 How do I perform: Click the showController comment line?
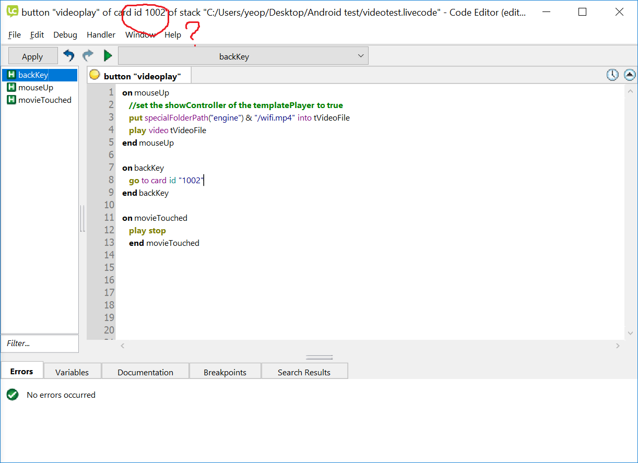(x=236, y=105)
